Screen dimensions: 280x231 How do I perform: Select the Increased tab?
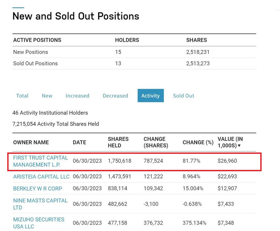point(77,96)
